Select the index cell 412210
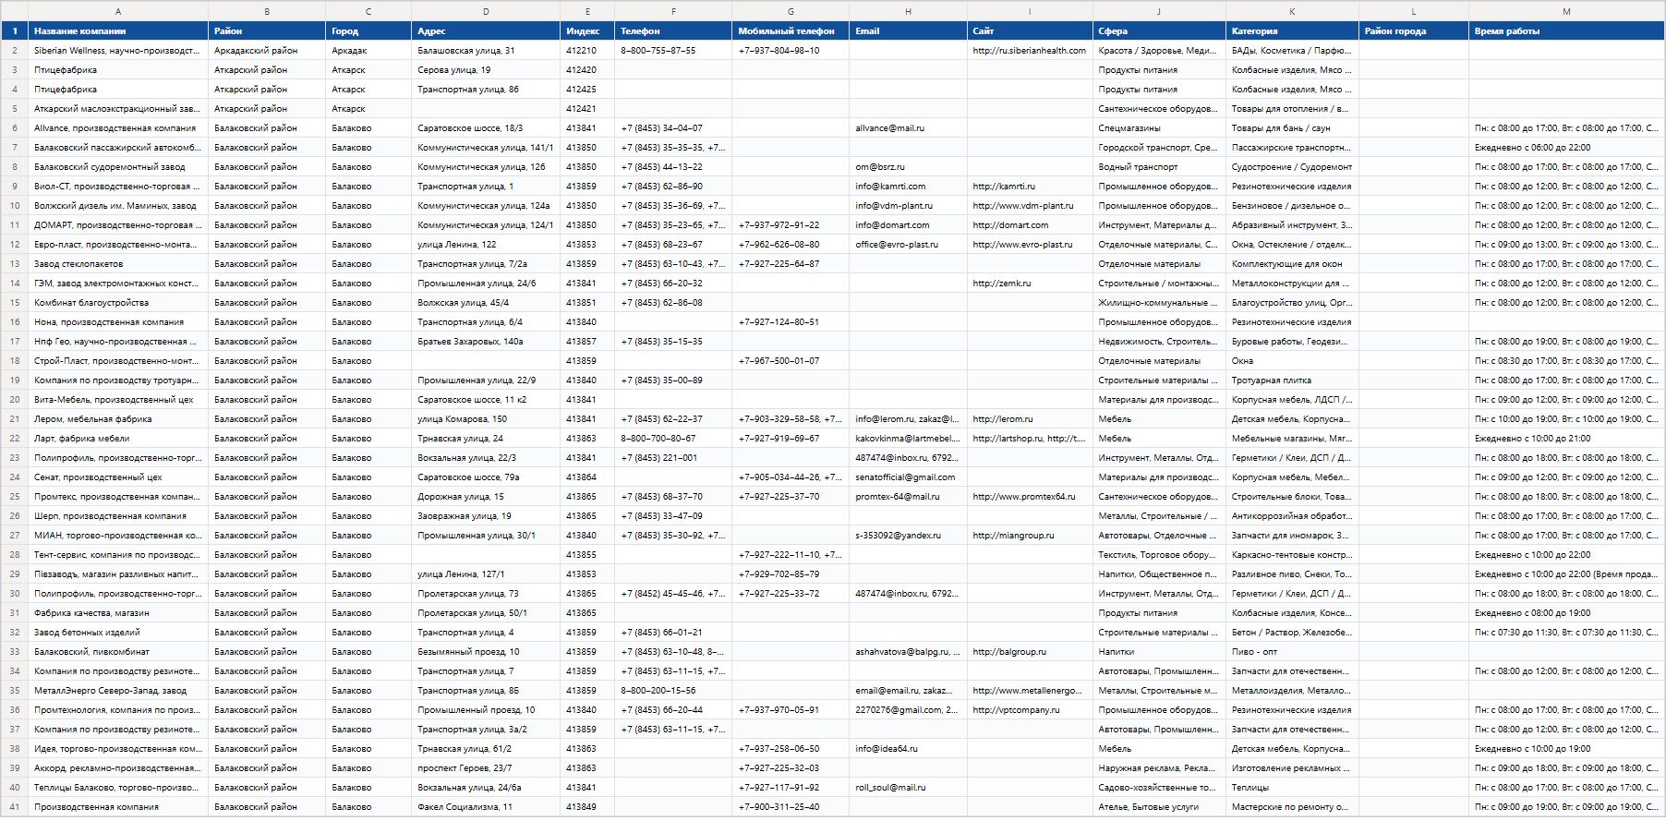The height and width of the screenshot is (833, 1666). click(x=587, y=51)
